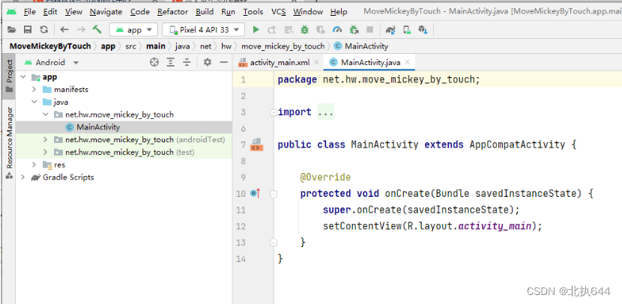622x304 pixels.
Task: Sync Project with Gradle Files icon
Action: tap(390, 29)
